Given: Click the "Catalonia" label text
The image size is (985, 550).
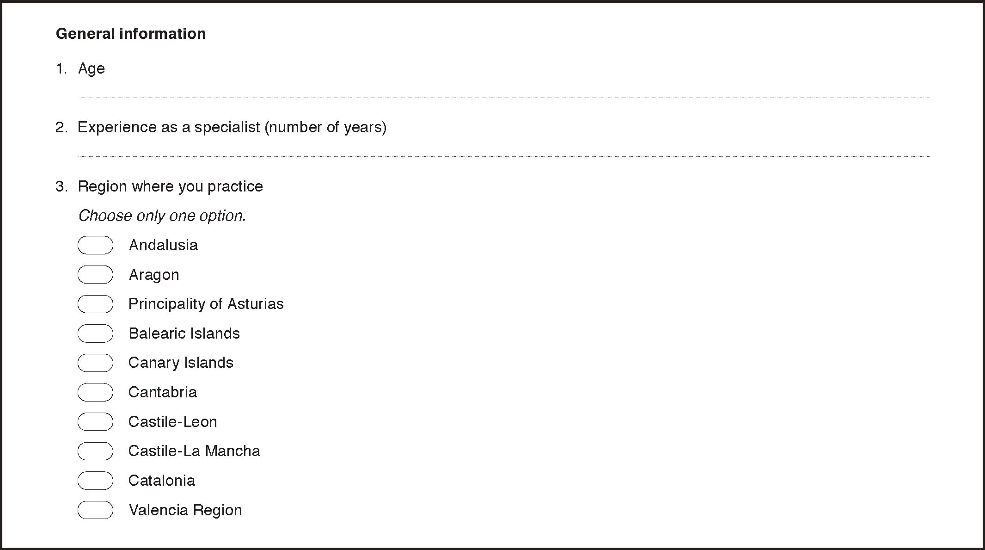Looking at the screenshot, I should 162,481.
